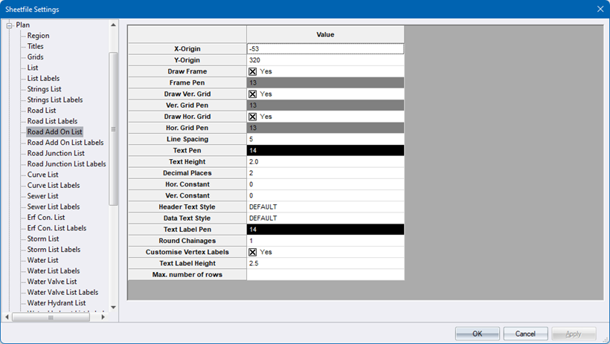Close the Sheetfile Settings dialog
Screen dimensions: 610x344
600,9
